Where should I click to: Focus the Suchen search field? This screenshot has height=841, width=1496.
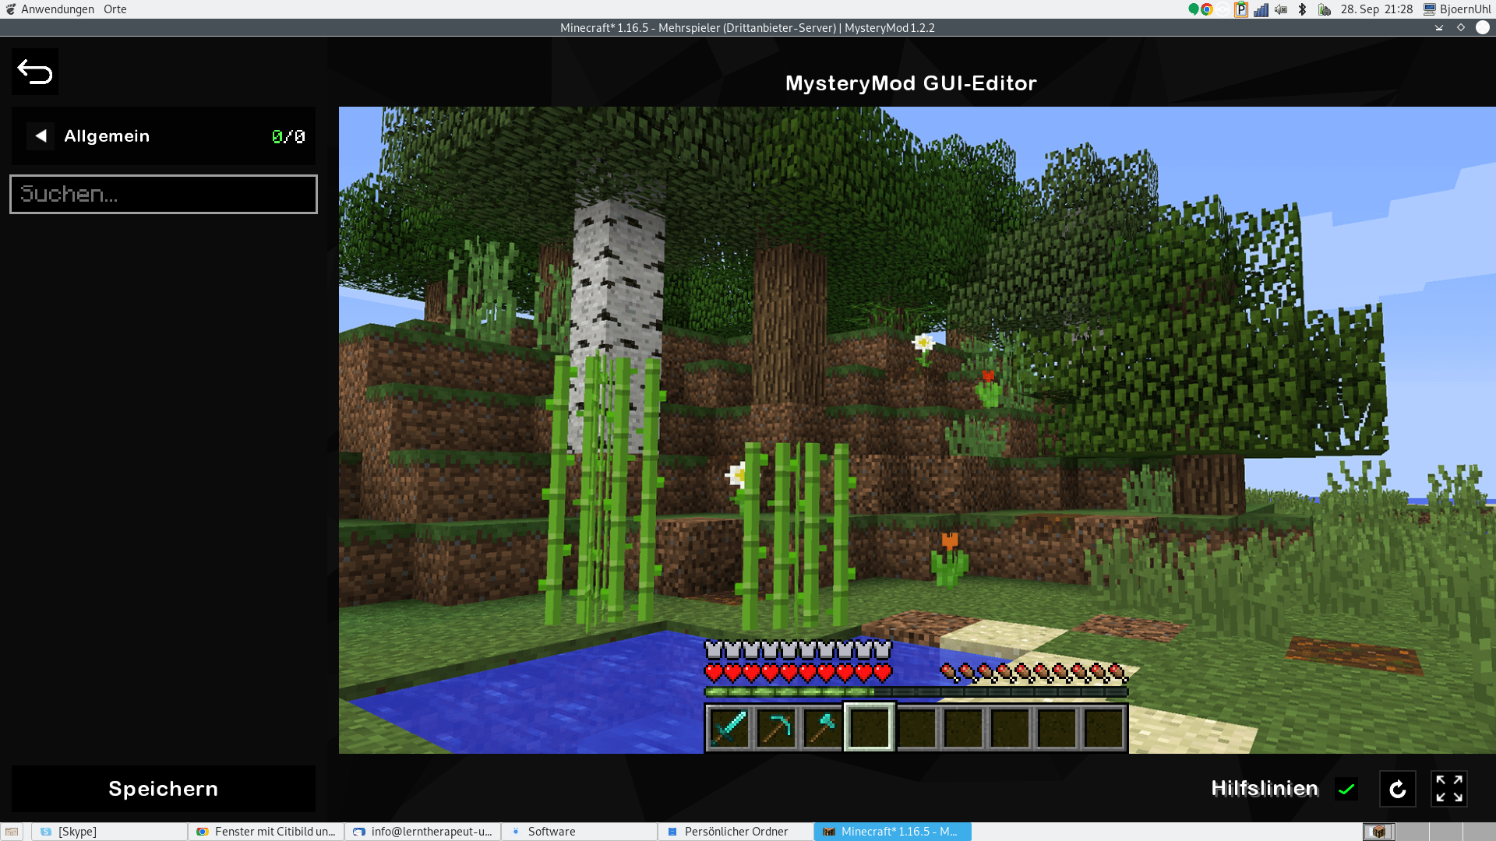pos(164,194)
